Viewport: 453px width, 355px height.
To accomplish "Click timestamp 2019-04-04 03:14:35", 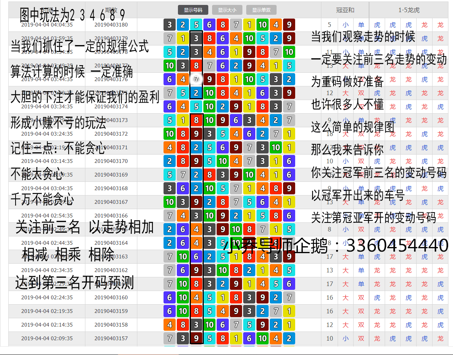I will [47, 161].
